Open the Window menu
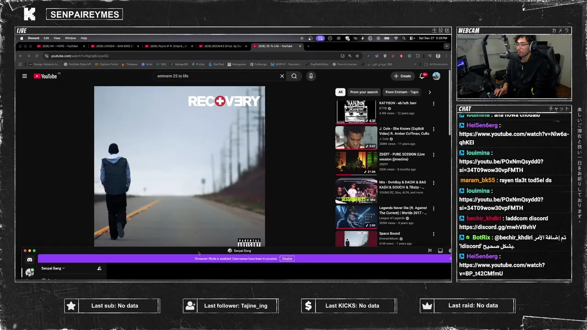This screenshot has height=330, width=587. point(71,38)
